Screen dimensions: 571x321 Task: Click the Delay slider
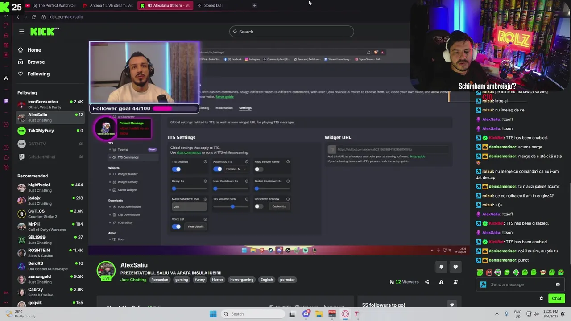pos(189,189)
